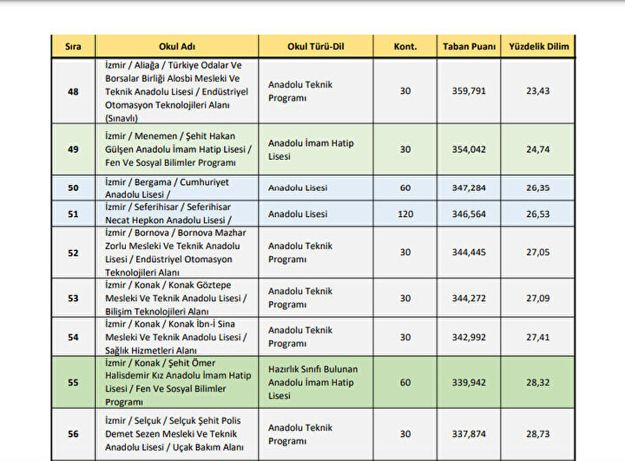
Task: Click the Selçuk Şehit Polis Demet Sezen name
Action: click(174, 434)
